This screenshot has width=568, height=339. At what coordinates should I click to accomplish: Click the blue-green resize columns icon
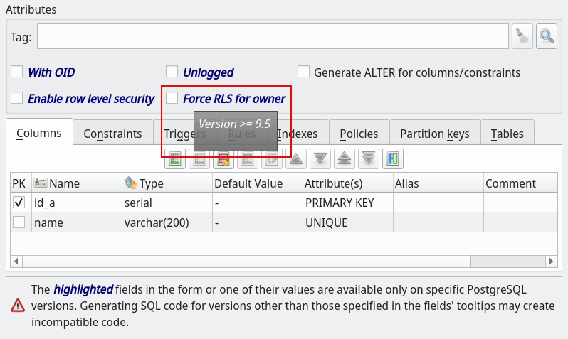pyautogui.click(x=393, y=158)
